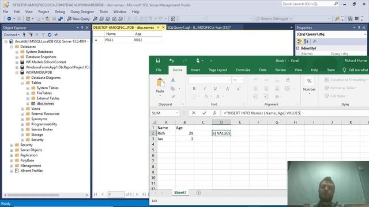Switch to the Formulas ribbon tab
Viewport: 369px width, 207px height.
coord(243,70)
